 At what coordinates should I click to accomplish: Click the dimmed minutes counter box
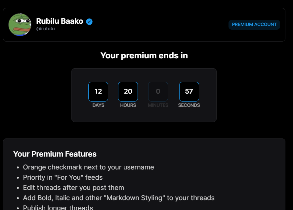pyautogui.click(x=158, y=92)
